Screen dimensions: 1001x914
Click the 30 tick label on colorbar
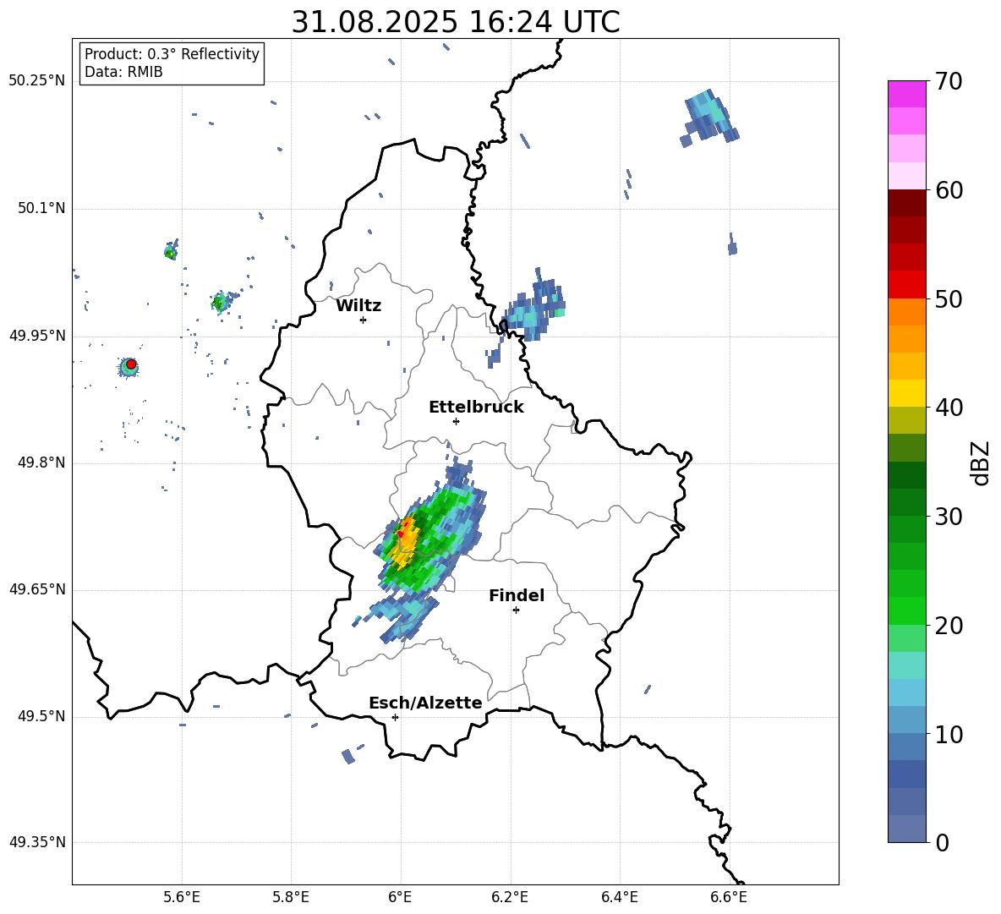[949, 517]
